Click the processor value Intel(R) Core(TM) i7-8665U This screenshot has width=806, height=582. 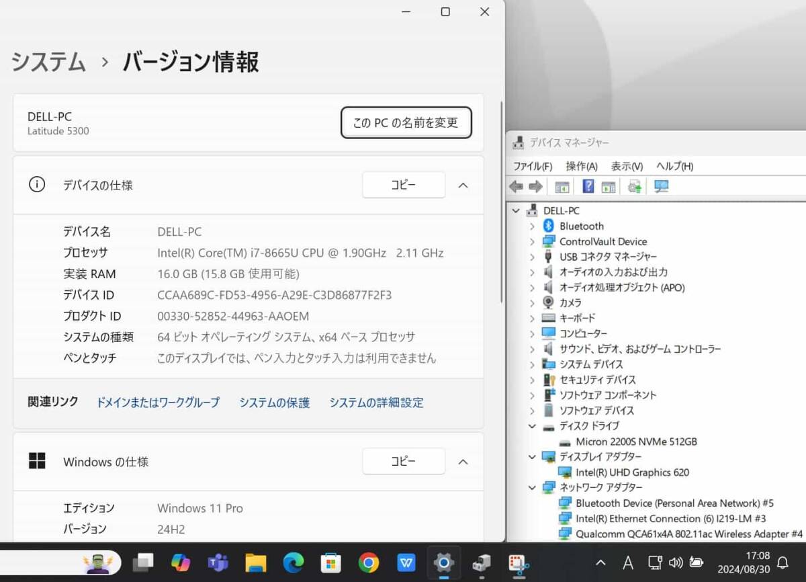tap(300, 253)
